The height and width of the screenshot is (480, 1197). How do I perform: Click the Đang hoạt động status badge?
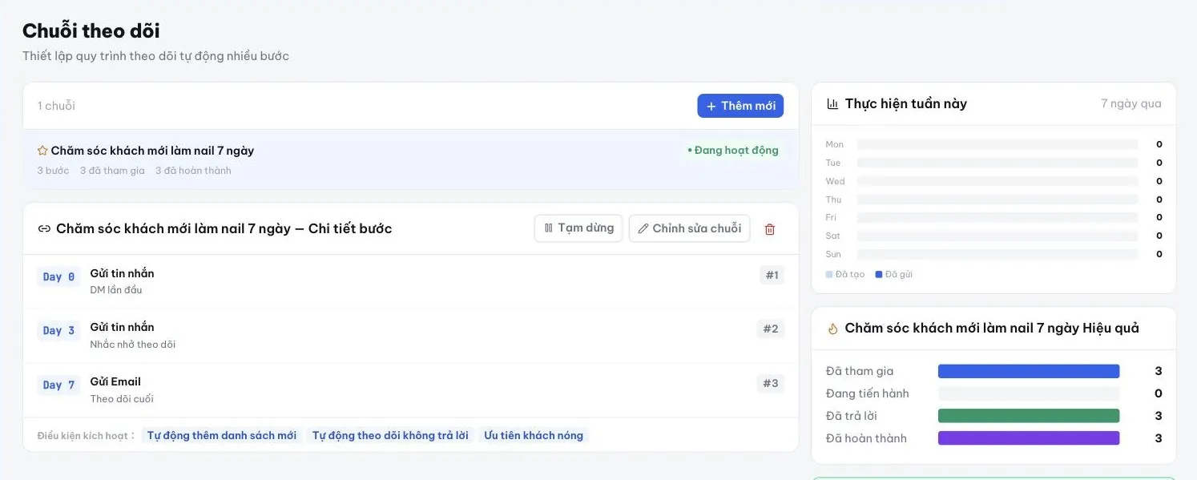point(732,151)
